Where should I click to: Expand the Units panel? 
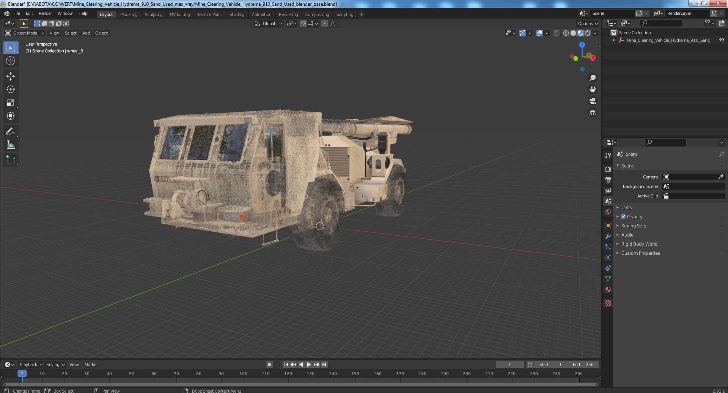(x=626, y=207)
